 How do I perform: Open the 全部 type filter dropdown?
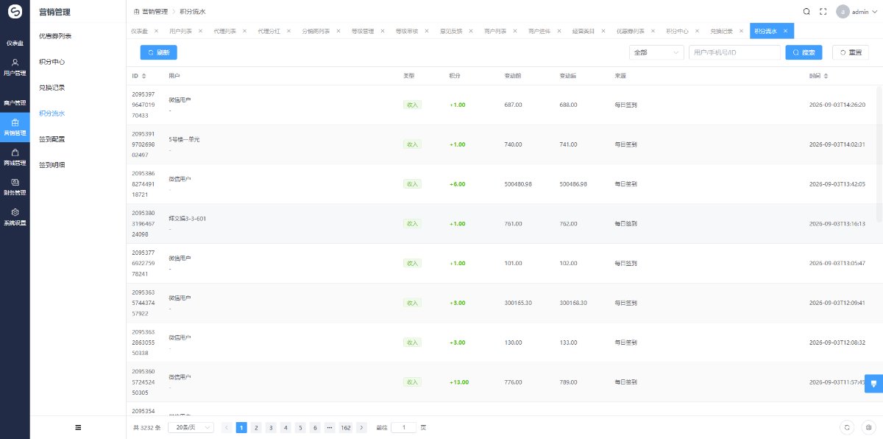click(656, 52)
